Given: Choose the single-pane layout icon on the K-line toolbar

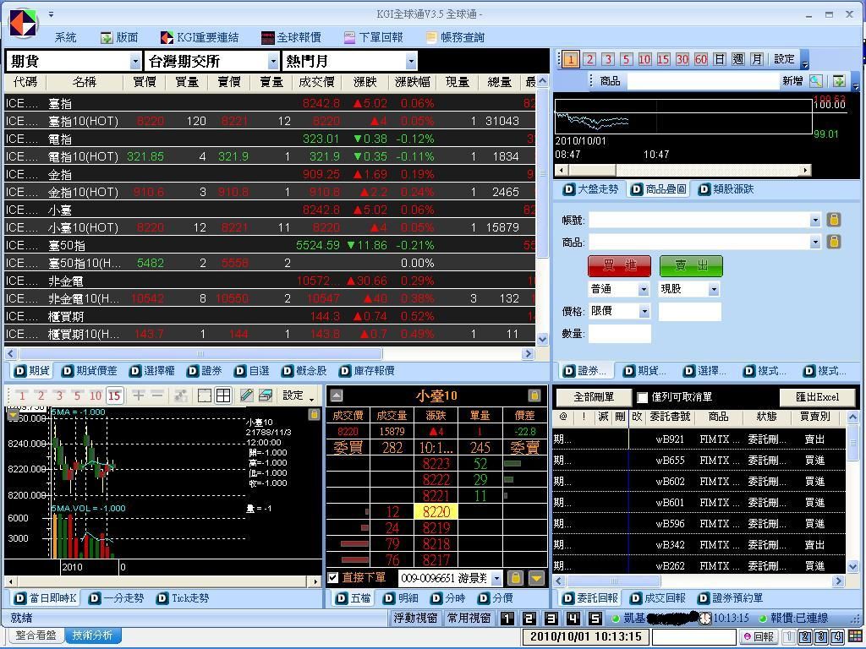Looking at the screenshot, I should (x=205, y=395).
